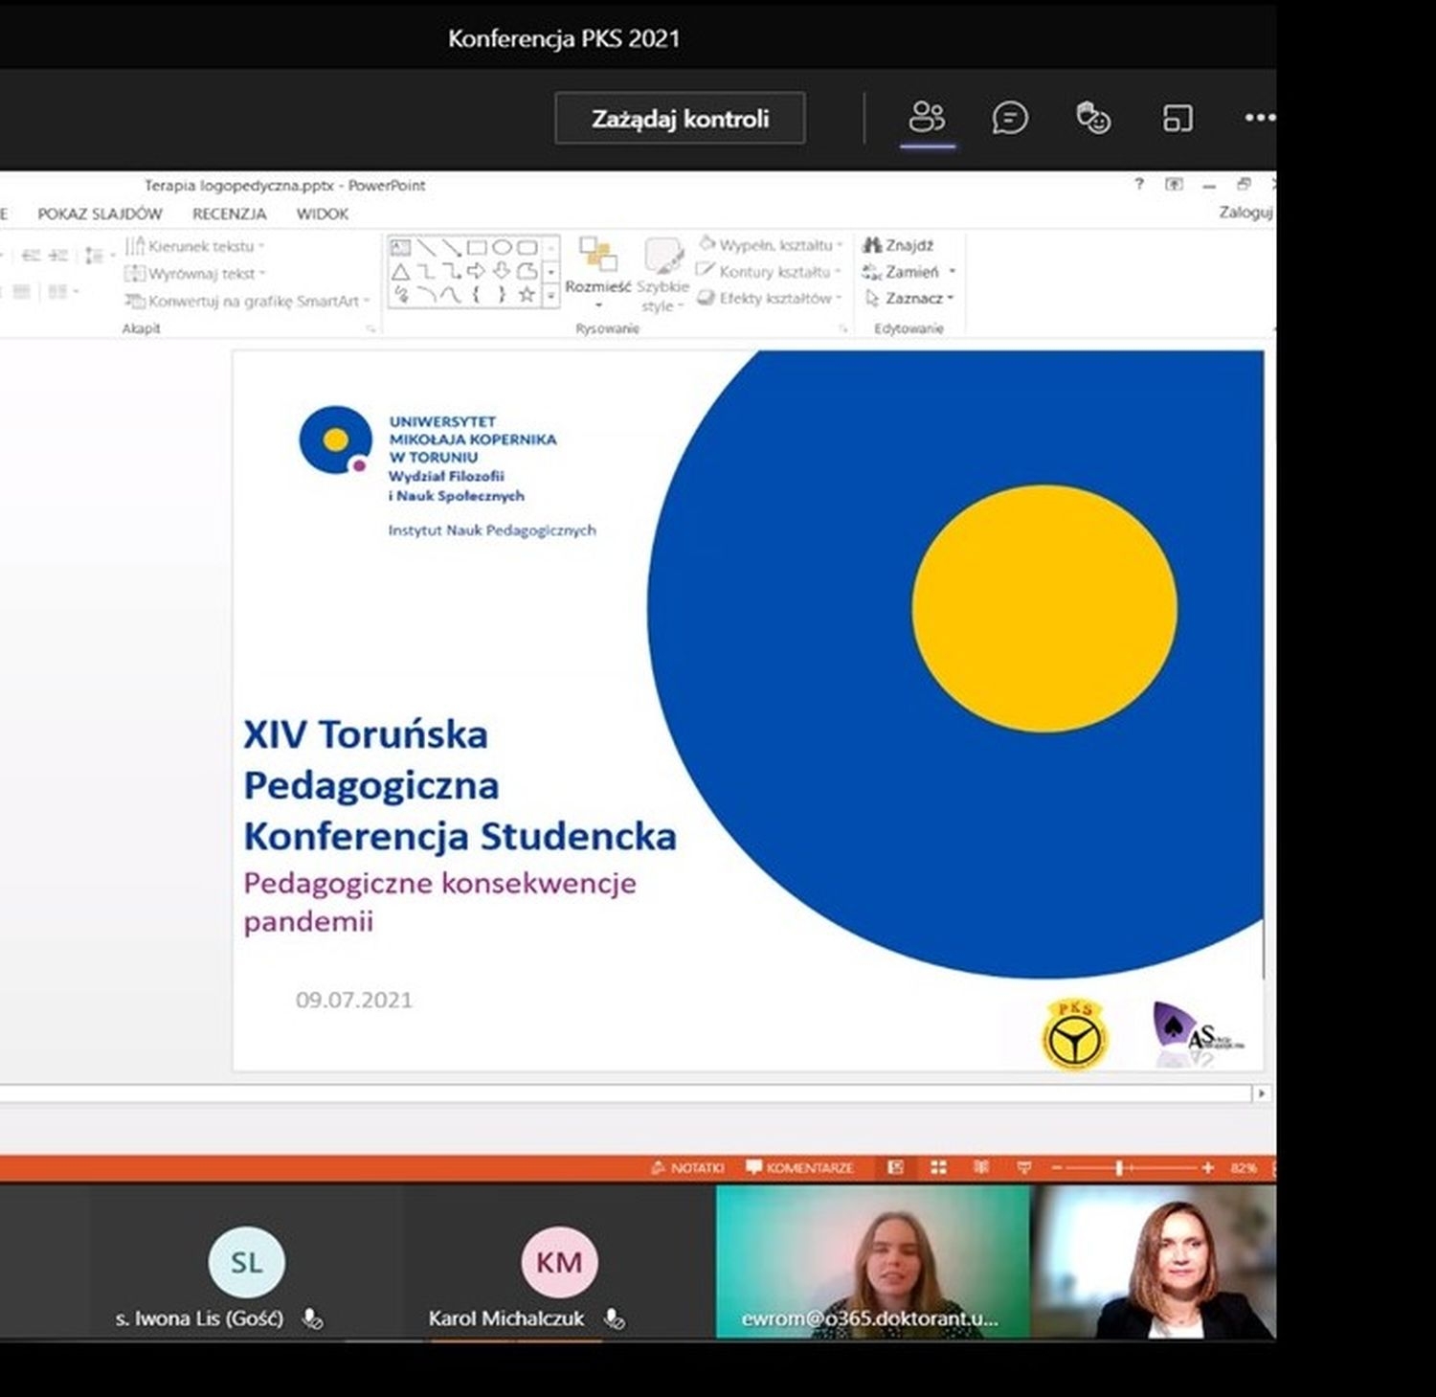1436x1397 pixels.
Task: Switch to slide sorter view icon
Action: pyautogui.click(x=938, y=1167)
